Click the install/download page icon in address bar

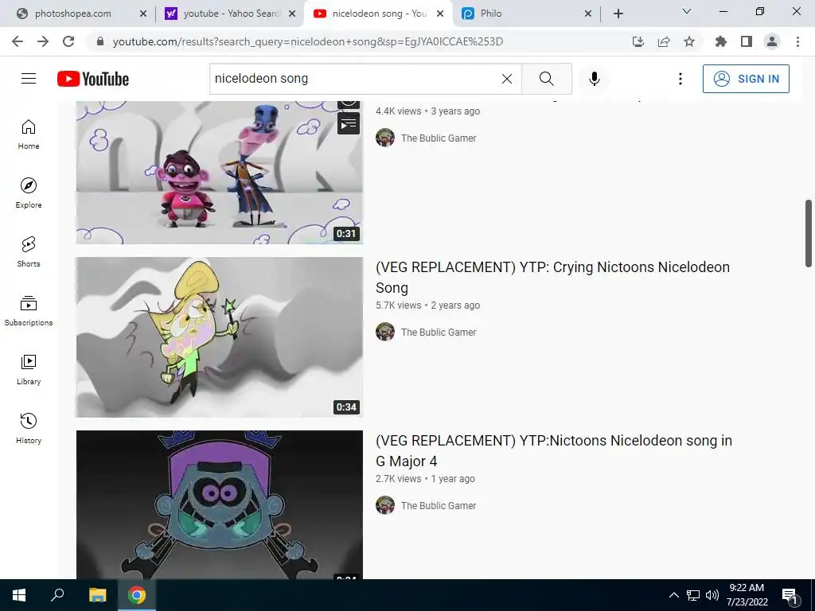point(638,41)
